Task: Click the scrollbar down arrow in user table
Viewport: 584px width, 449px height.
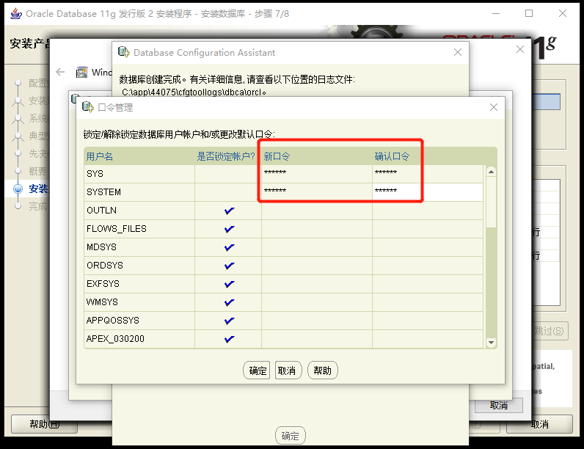Action: pos(491,343)
